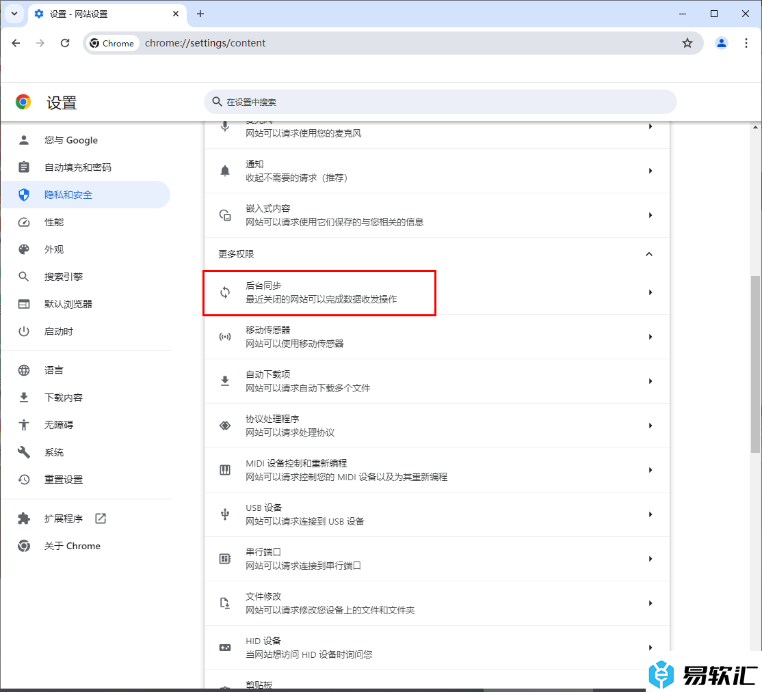The image size is (762, 692).
Task: Click the forward navigation arrow
Action: tap(40, 43)
